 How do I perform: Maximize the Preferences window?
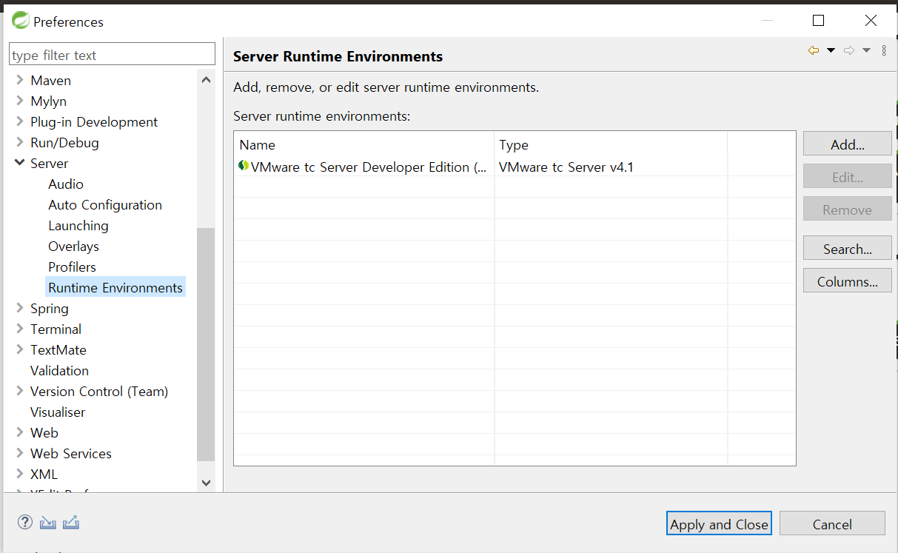pyautogui.click(x=818, y=21)
